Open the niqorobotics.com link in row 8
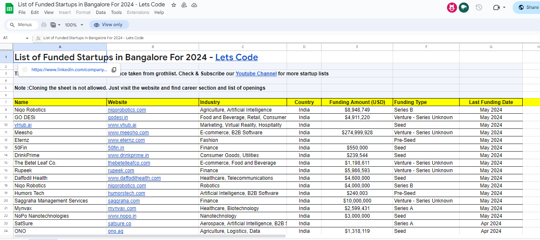The image size is (540, 240). (x=127, y=110)
